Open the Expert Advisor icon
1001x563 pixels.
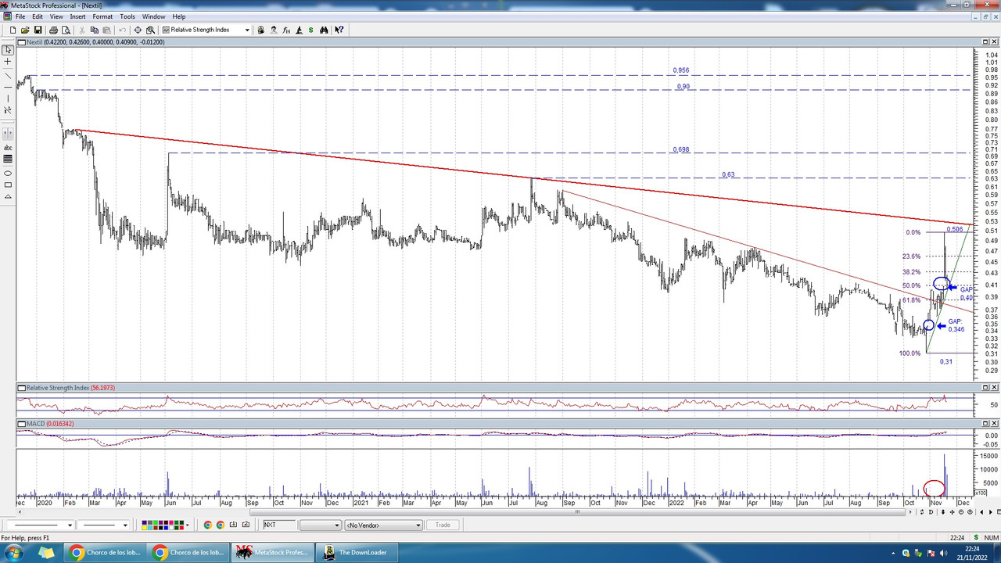[x=273, y=30]
